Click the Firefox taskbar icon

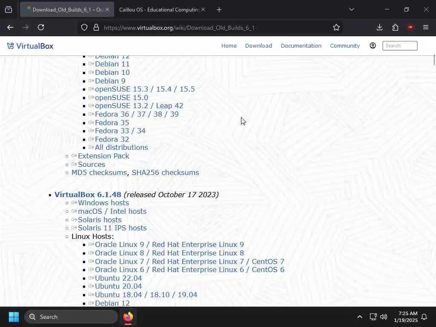[128, 317]
